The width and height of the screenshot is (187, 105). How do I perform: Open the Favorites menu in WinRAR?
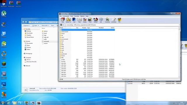click(x=77, y=16)
